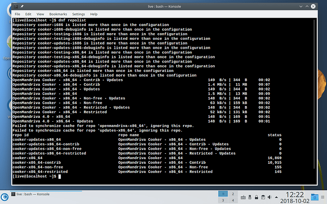The height and width of the screenshot is (204, 327).
Task: Click the '1.4 MB/s' download speed value
Action: click(217, 85)
